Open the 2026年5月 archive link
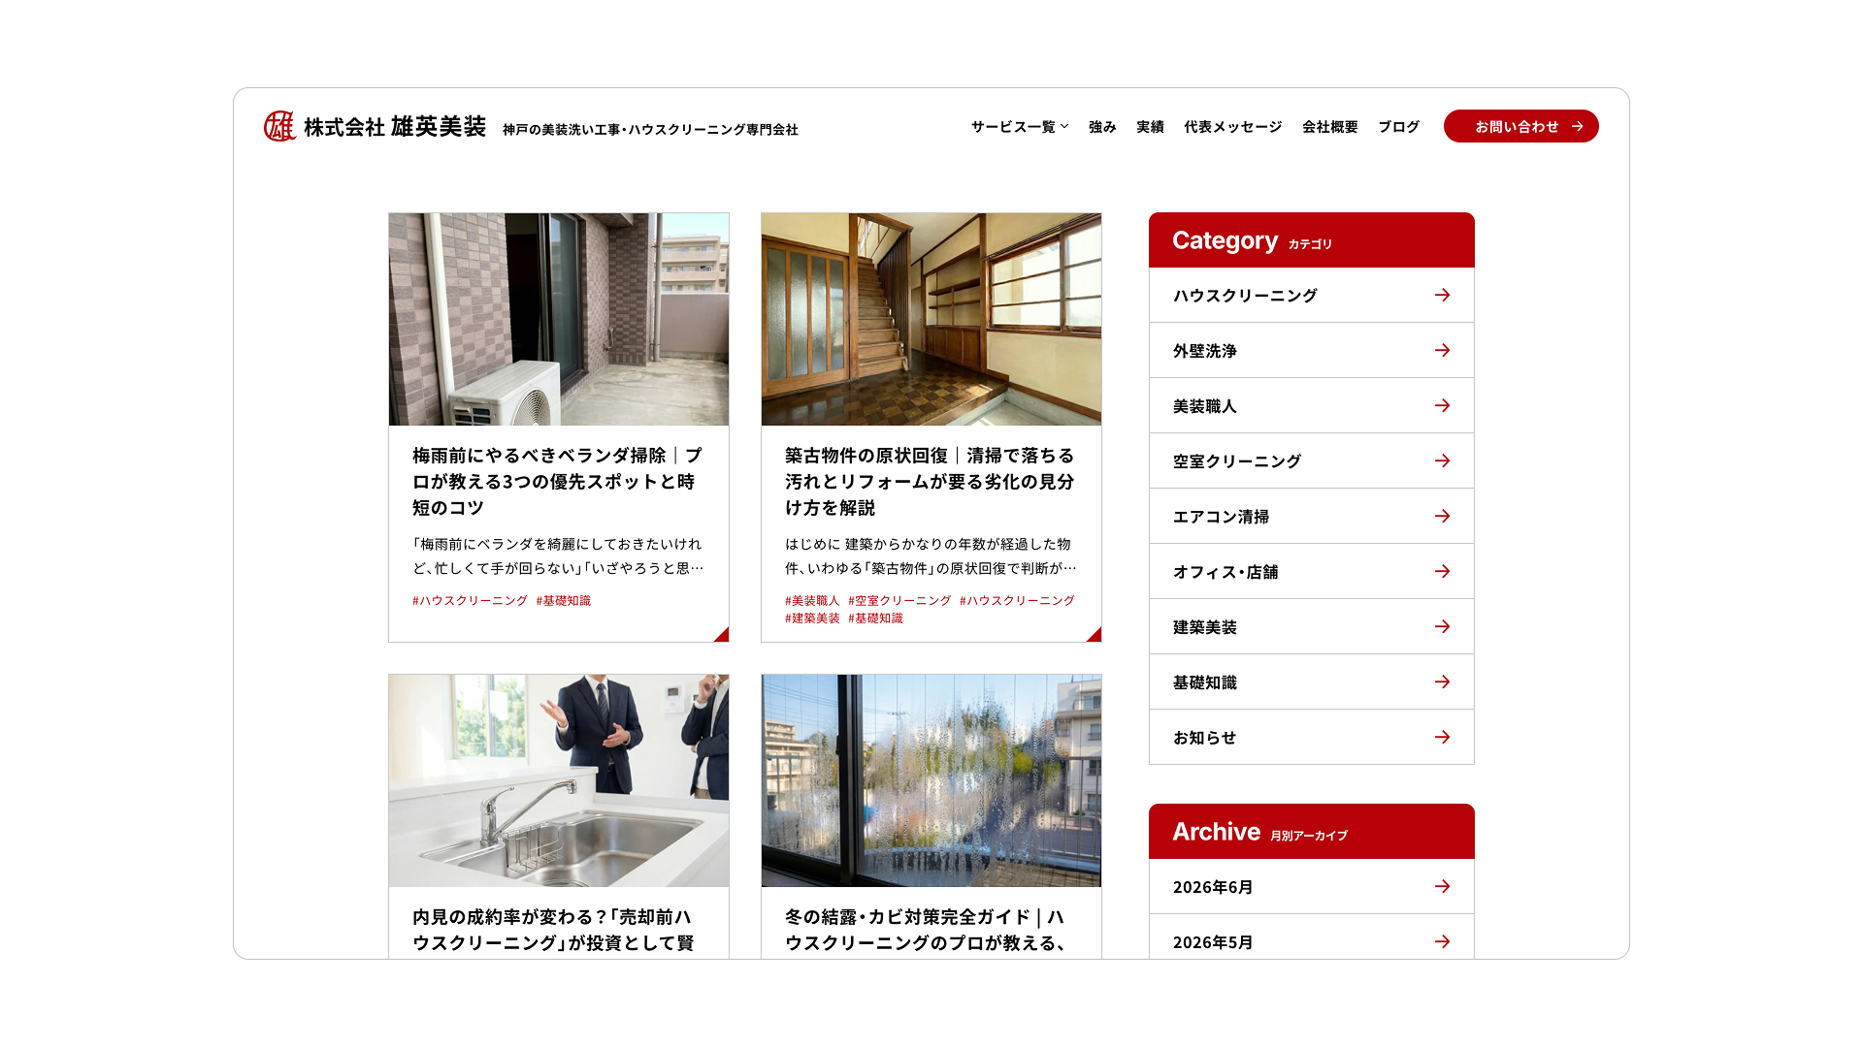This screenshot has width=1863, height=1047. [x=1312, y=936]
